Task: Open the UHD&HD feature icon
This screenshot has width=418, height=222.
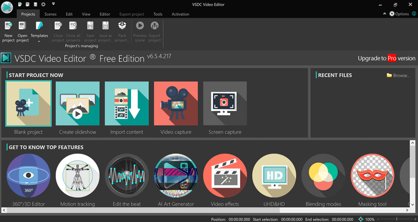Action: coord(274,176)
